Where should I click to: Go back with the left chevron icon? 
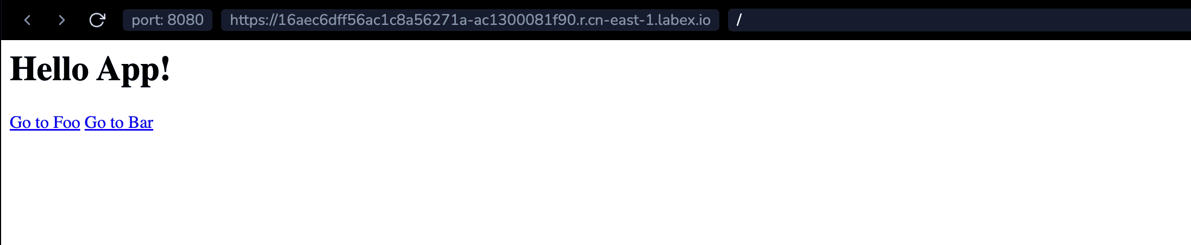point(27,20)
